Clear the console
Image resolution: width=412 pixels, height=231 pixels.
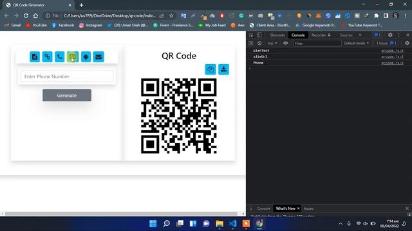point(259,43)
